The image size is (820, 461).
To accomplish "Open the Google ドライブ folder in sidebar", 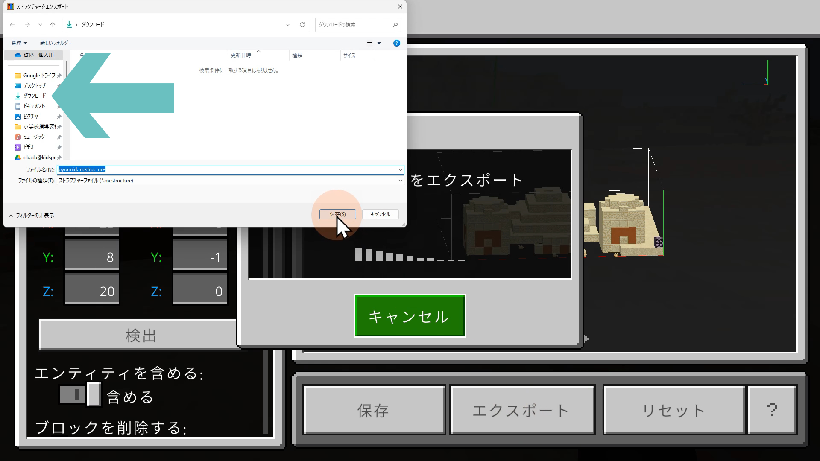I will 39,75.
